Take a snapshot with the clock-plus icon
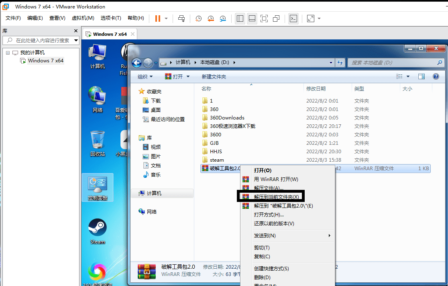 198,19
